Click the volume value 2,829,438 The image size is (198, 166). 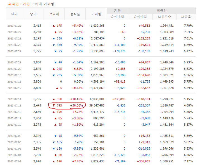point(97,161)
